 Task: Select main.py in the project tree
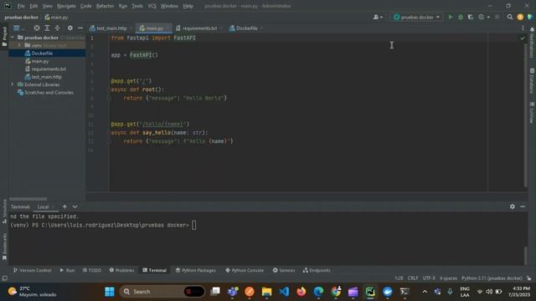(x=40, y=61)
